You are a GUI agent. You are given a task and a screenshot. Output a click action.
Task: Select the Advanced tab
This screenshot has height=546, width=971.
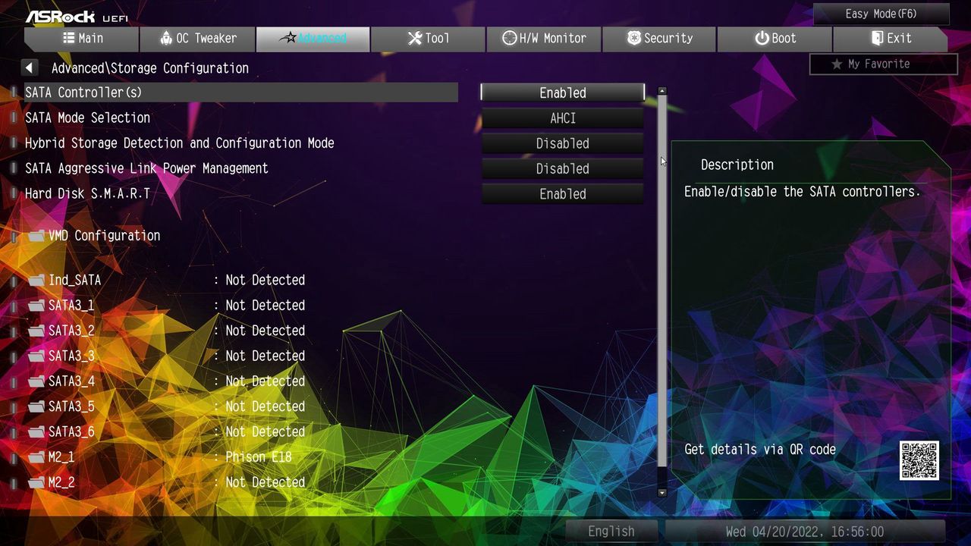point(313,39)
